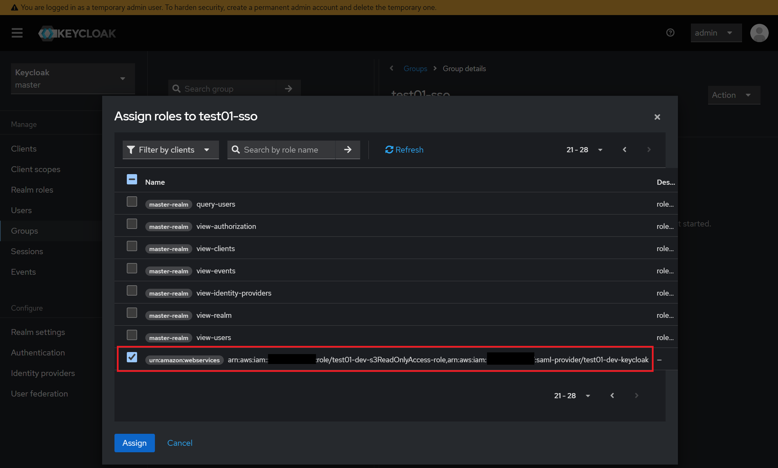Screen dimensions: 778x468
Task: Click the role search arrow button
Action: coord(348,150)
